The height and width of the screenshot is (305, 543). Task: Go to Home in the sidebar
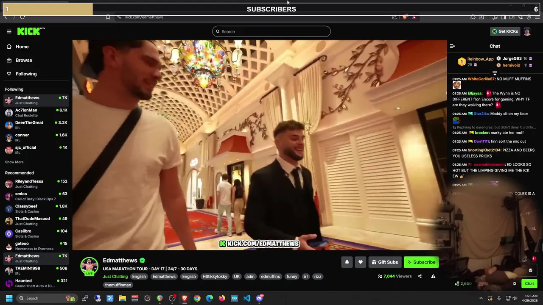36,47
